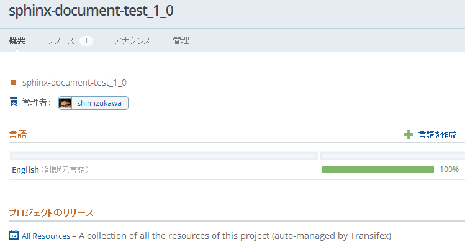Viewport: 465px width, 252px height.
Task: Click the resource count badge showing 1
Action: tap(86, 41)
